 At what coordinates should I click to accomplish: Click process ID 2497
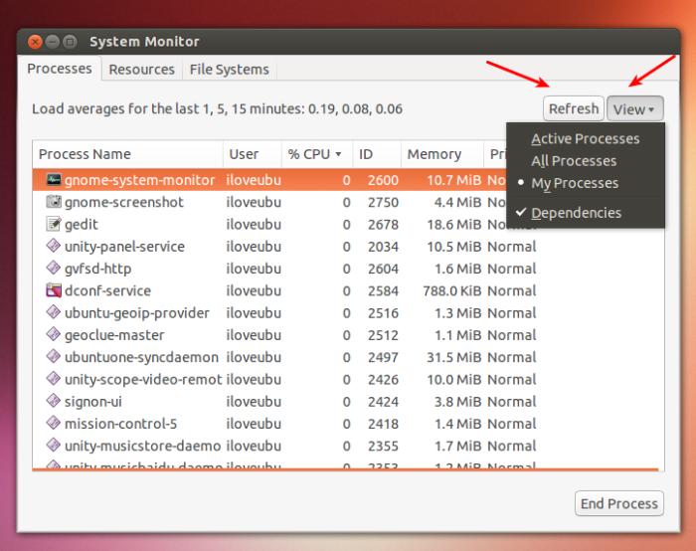pos(383,357)
